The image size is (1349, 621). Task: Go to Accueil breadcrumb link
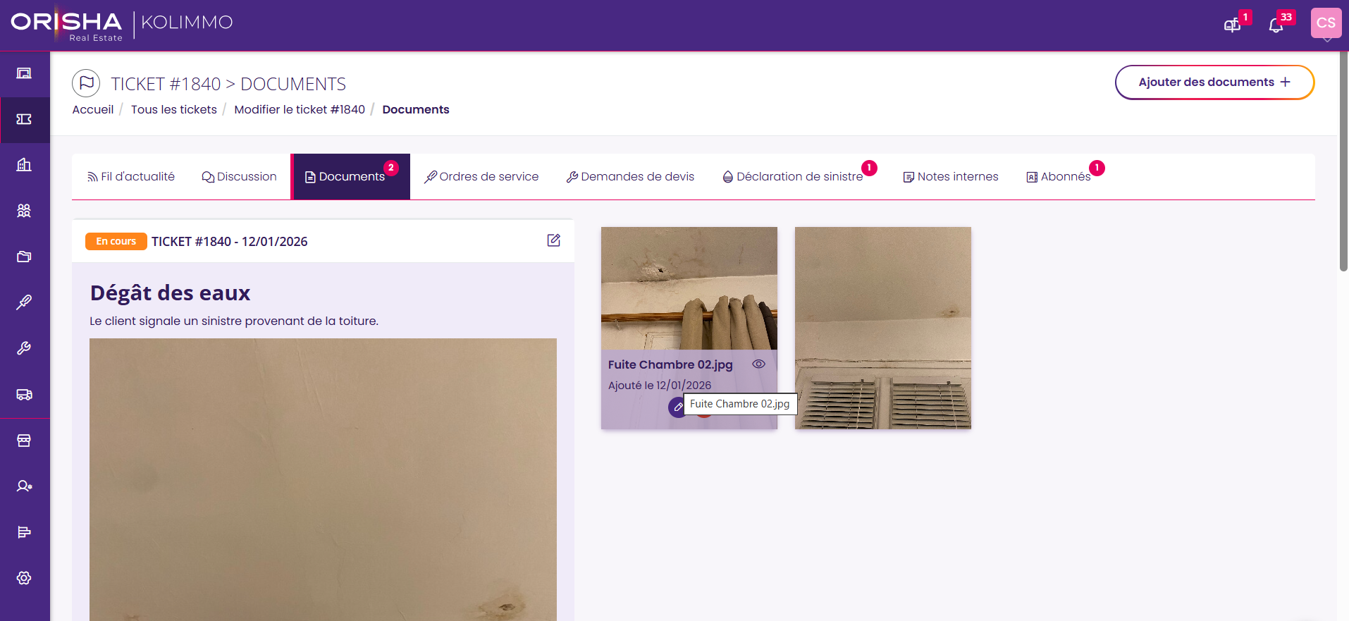(93, 110)
